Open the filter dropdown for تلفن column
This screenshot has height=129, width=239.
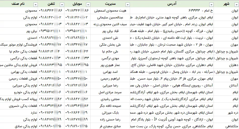pyautogui.click(x=62, y=5)
